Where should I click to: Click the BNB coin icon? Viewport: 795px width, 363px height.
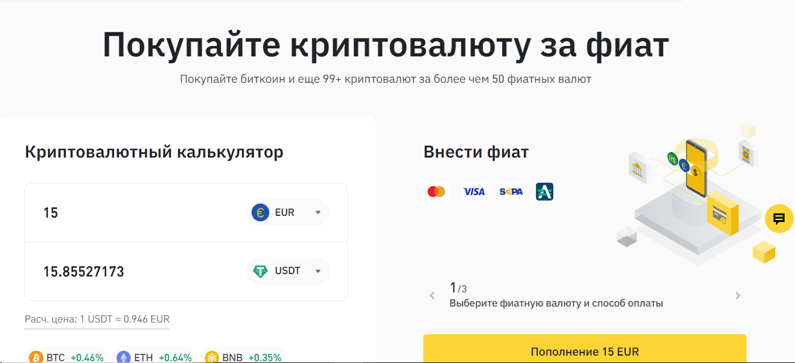(213, 356)
